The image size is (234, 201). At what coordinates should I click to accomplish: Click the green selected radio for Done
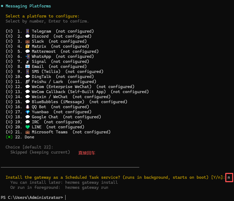(9, 137)
